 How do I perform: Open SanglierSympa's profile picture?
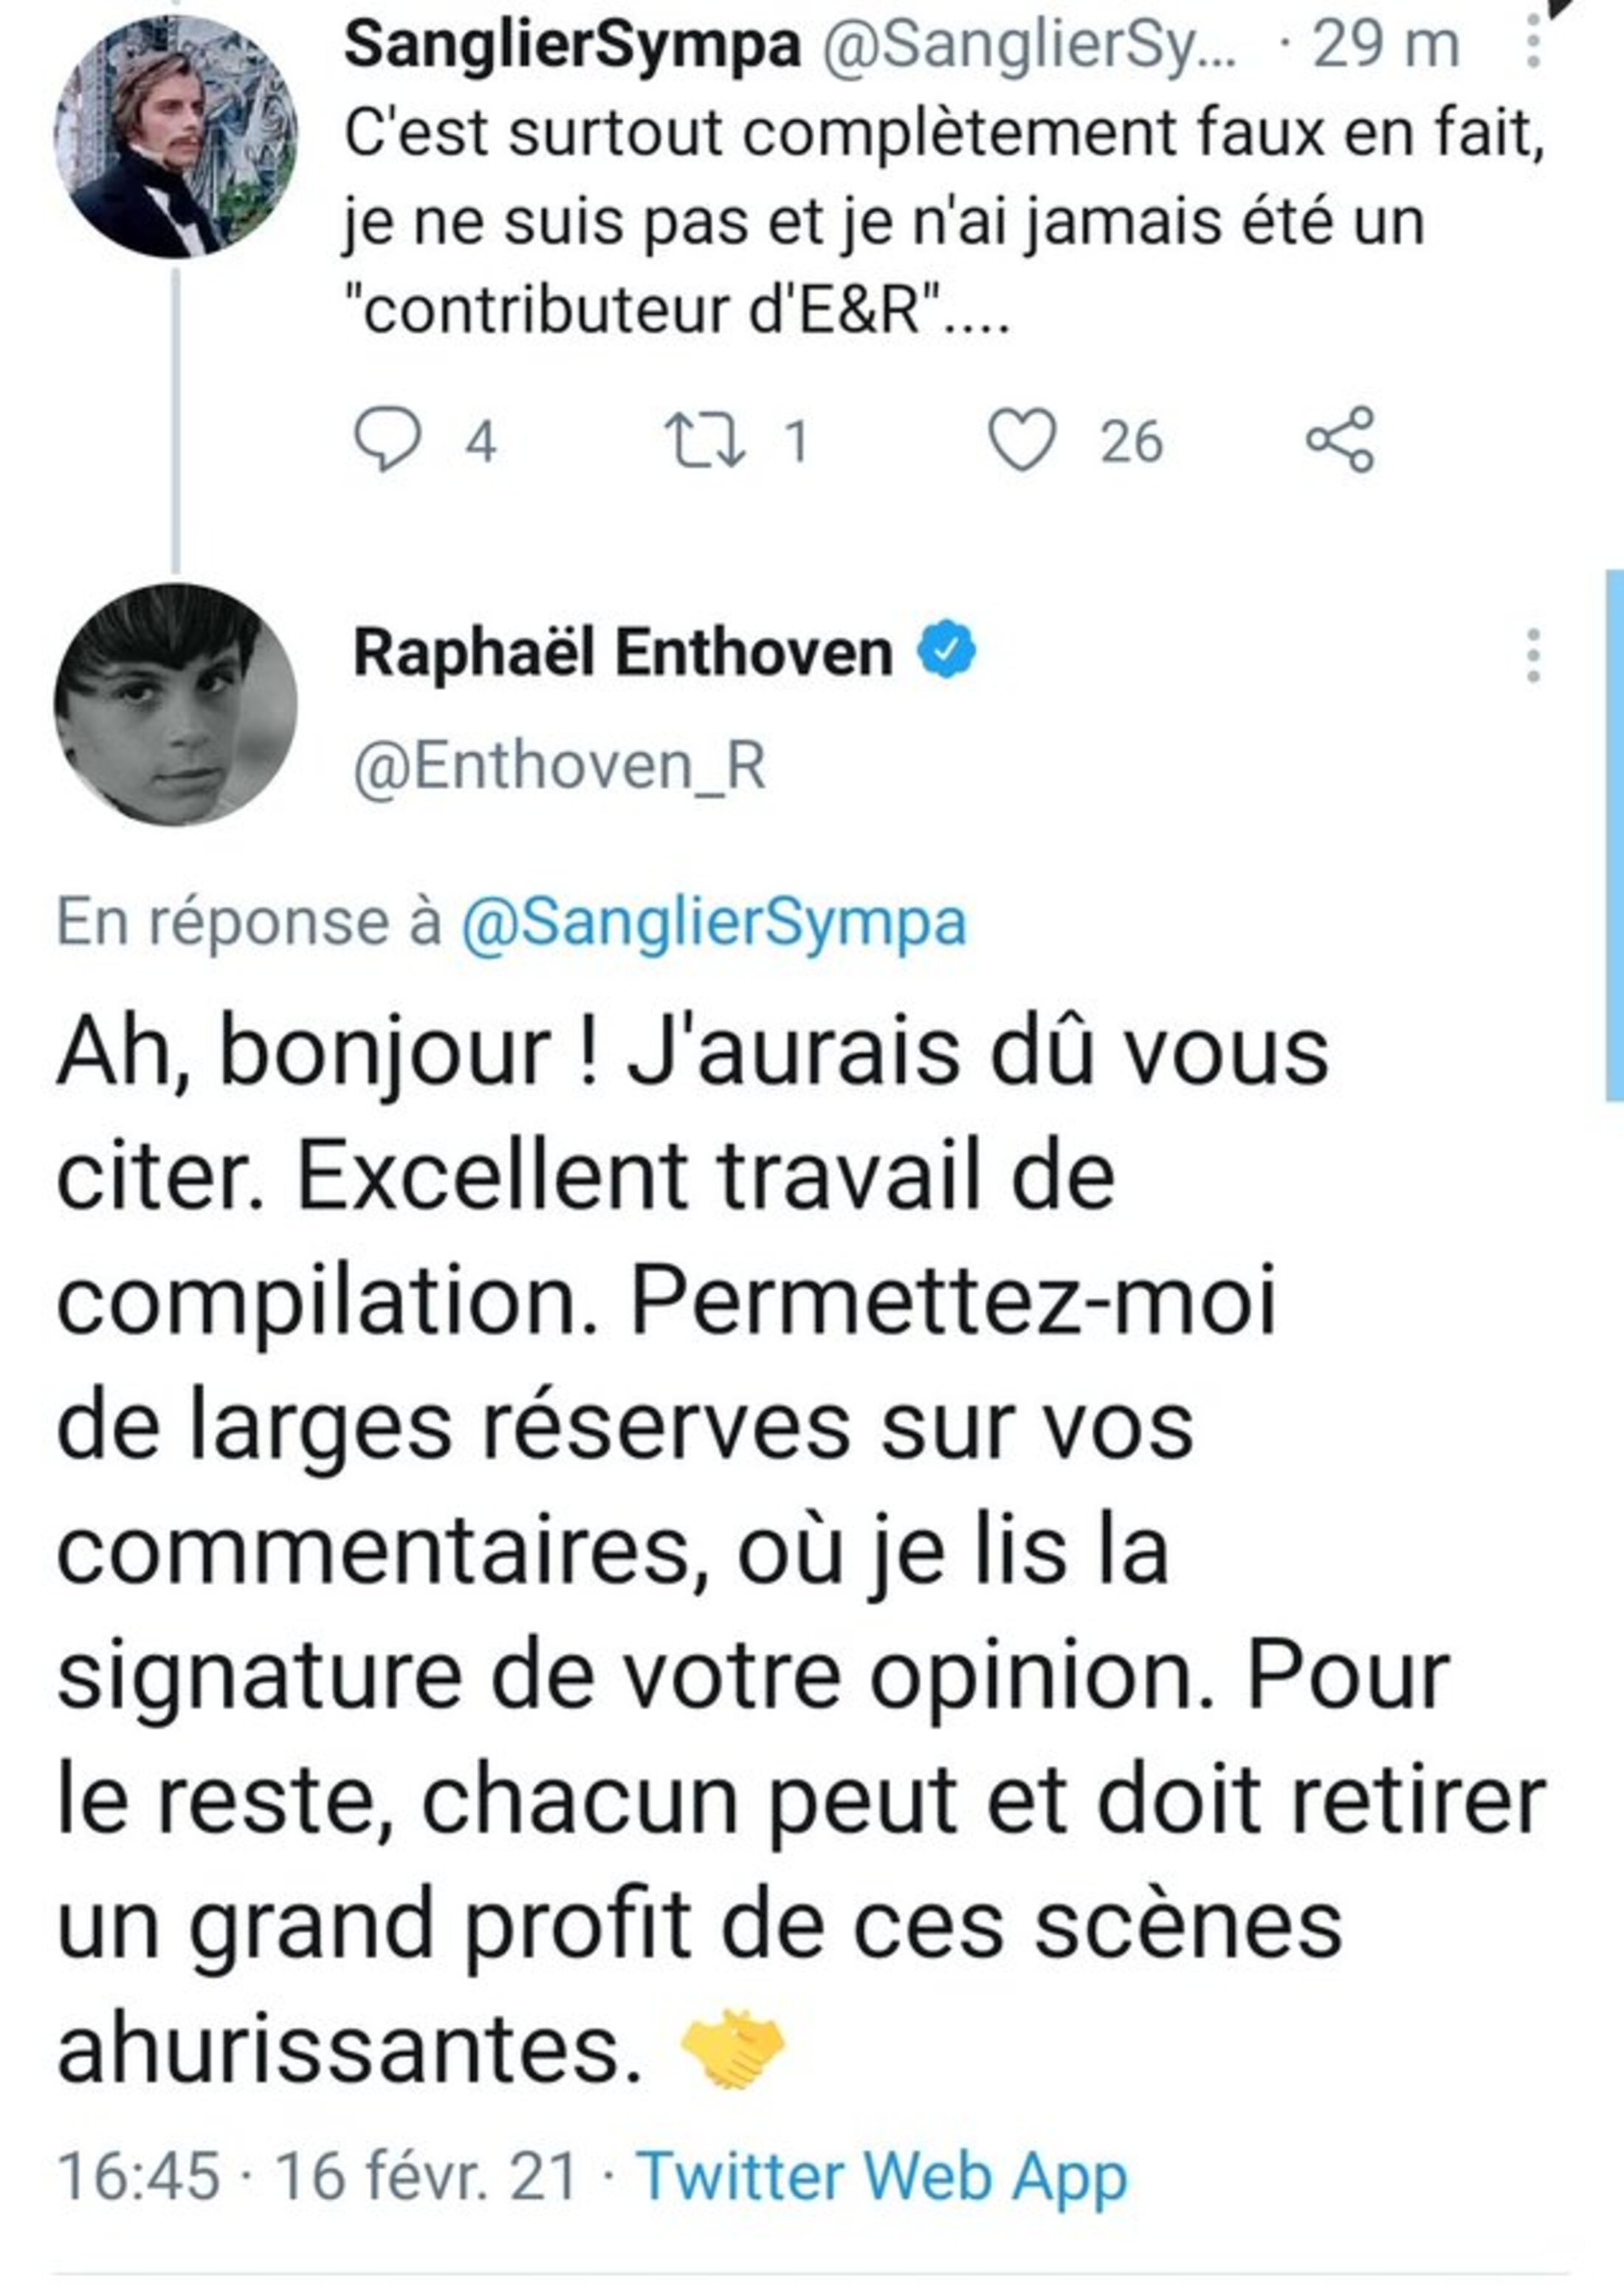176,137
